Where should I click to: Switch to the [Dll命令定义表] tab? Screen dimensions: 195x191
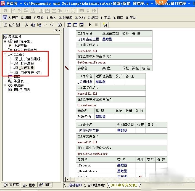124,185
